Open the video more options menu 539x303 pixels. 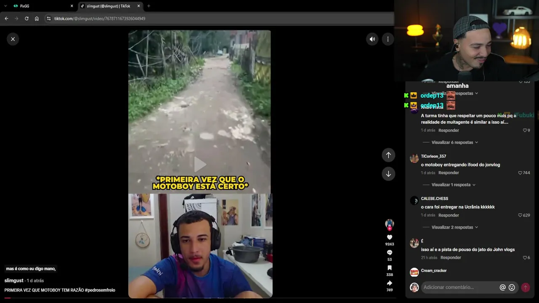pyautogui.click(x=388, y=39)
